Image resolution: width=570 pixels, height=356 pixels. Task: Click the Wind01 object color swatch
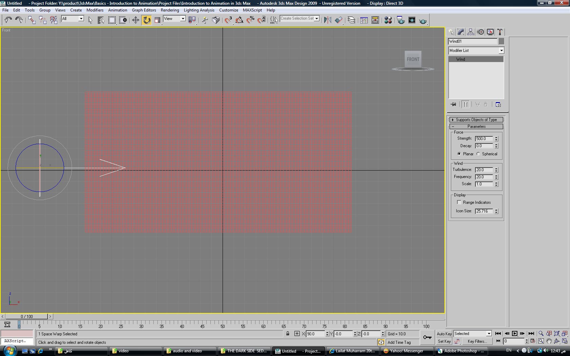pos(501,41)
